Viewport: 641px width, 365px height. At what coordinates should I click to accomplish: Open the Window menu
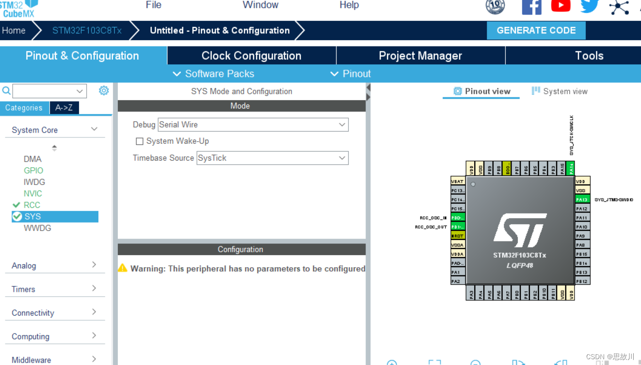(260, 5)
